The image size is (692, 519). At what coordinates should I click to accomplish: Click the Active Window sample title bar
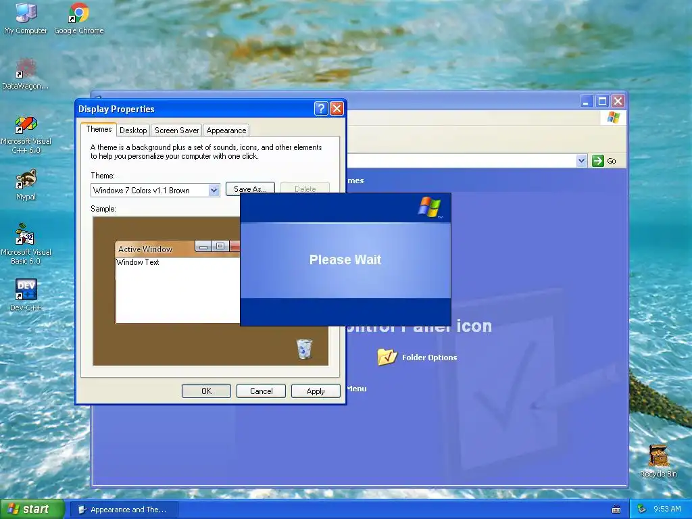(x=155, y=249)
